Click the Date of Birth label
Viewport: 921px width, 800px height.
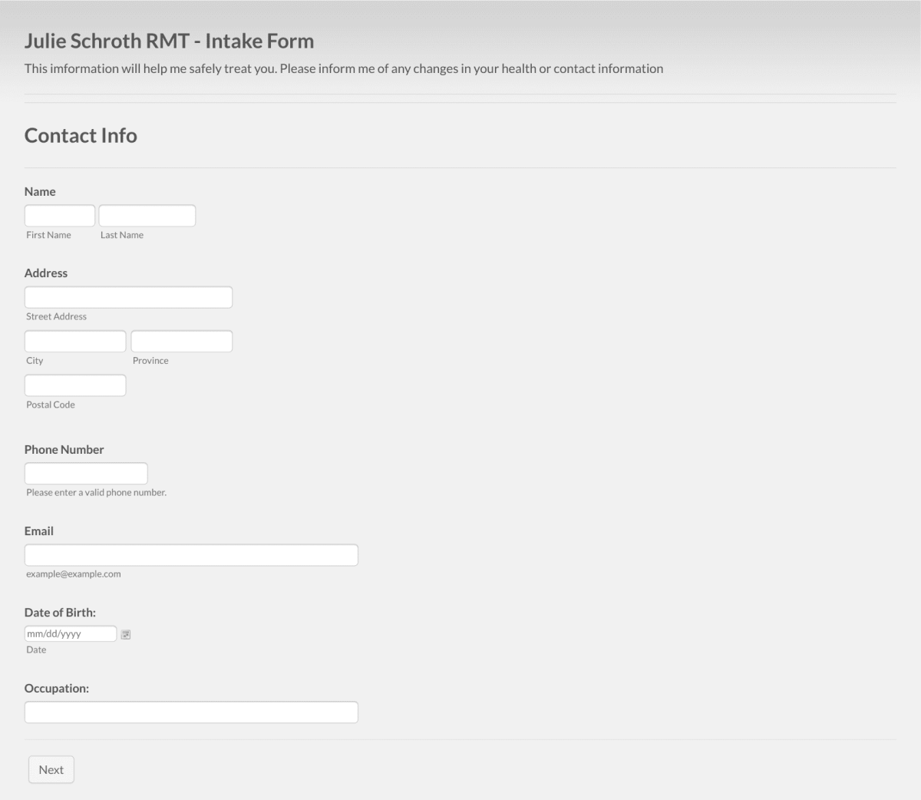pos(60,612)
